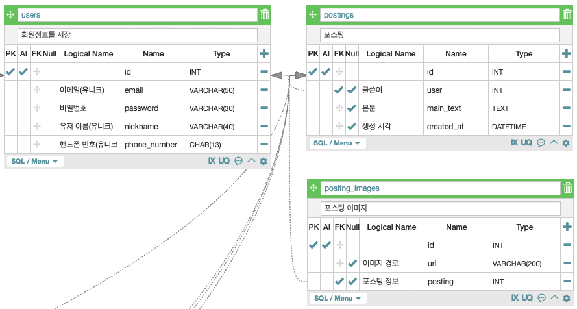Select logical name '이미지 경로' cell

tap(392, 264)
